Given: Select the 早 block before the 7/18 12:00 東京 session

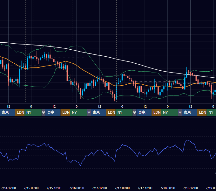Looking at the screenshot, I should click(x=180, y=112).
